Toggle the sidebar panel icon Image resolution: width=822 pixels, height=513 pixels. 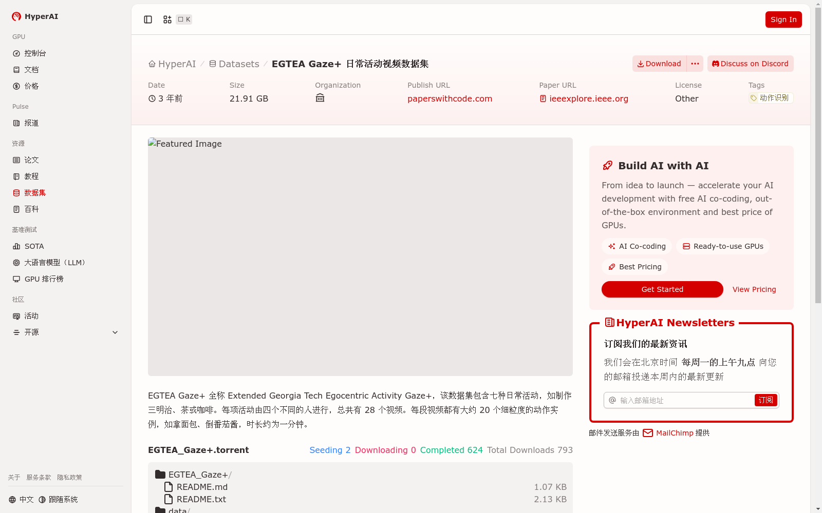148,19
